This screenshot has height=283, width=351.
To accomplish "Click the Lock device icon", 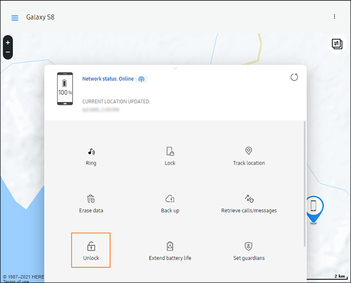I will coord(170,151).
